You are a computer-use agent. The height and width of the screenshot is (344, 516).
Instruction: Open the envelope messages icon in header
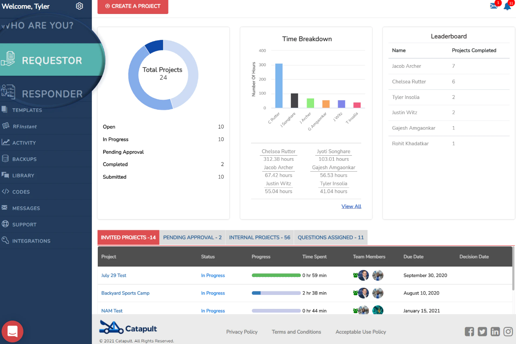tap(494, 6)
